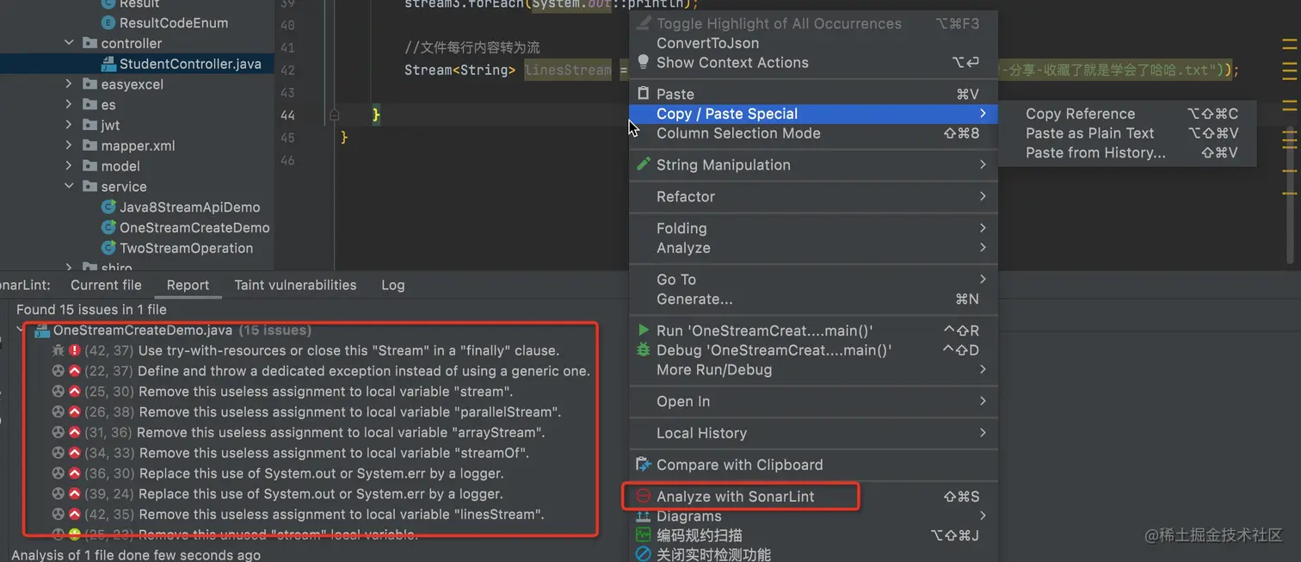The width and height of the screenshot is (1301, 562).
Task: Open the Folding submenu
Action: pyautogui.click(x=813, y=228)
